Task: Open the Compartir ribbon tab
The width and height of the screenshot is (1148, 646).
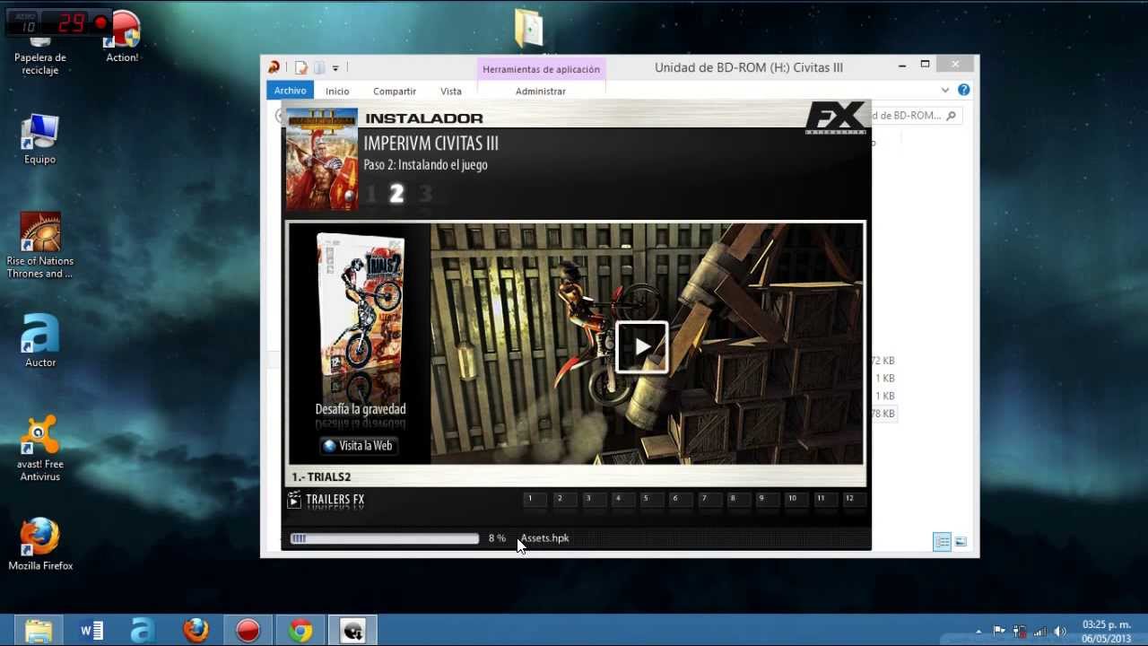Action: pos(395,92)
